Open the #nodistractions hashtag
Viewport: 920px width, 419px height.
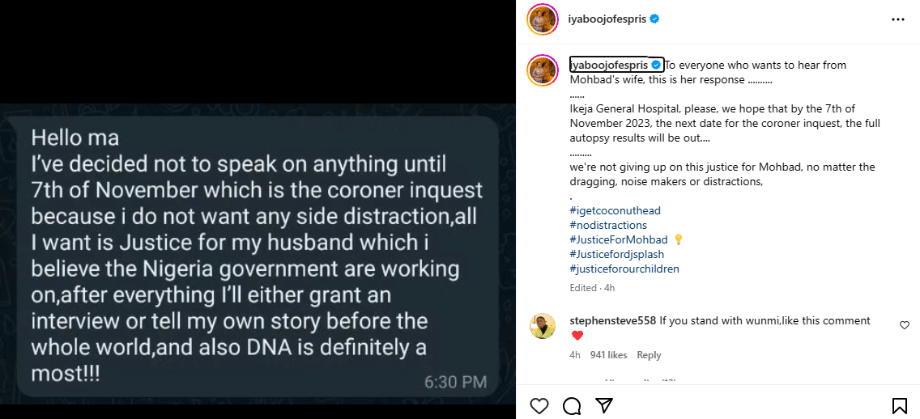click(x=608, y=225)
